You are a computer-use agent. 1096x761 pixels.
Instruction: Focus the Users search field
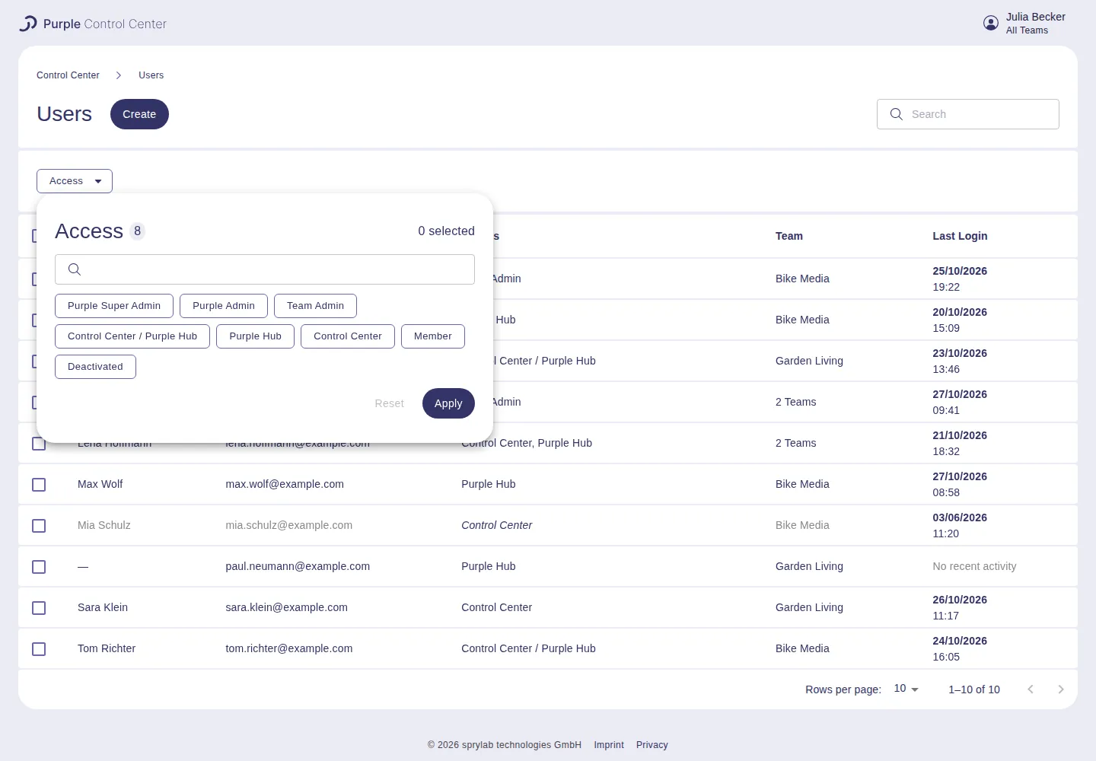pos(968,114)
